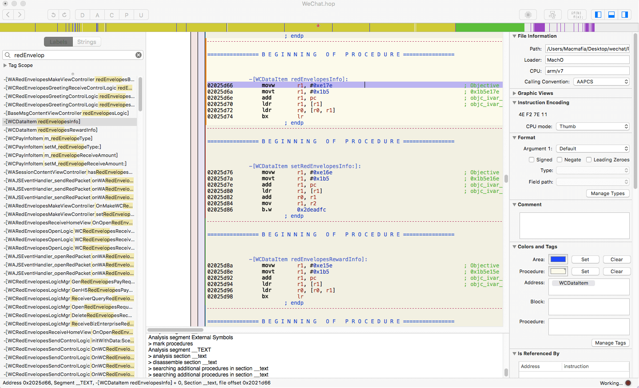Show pseudo-code of procedure
The width and height of the screenshot is (639, 388).
(576, 15)
